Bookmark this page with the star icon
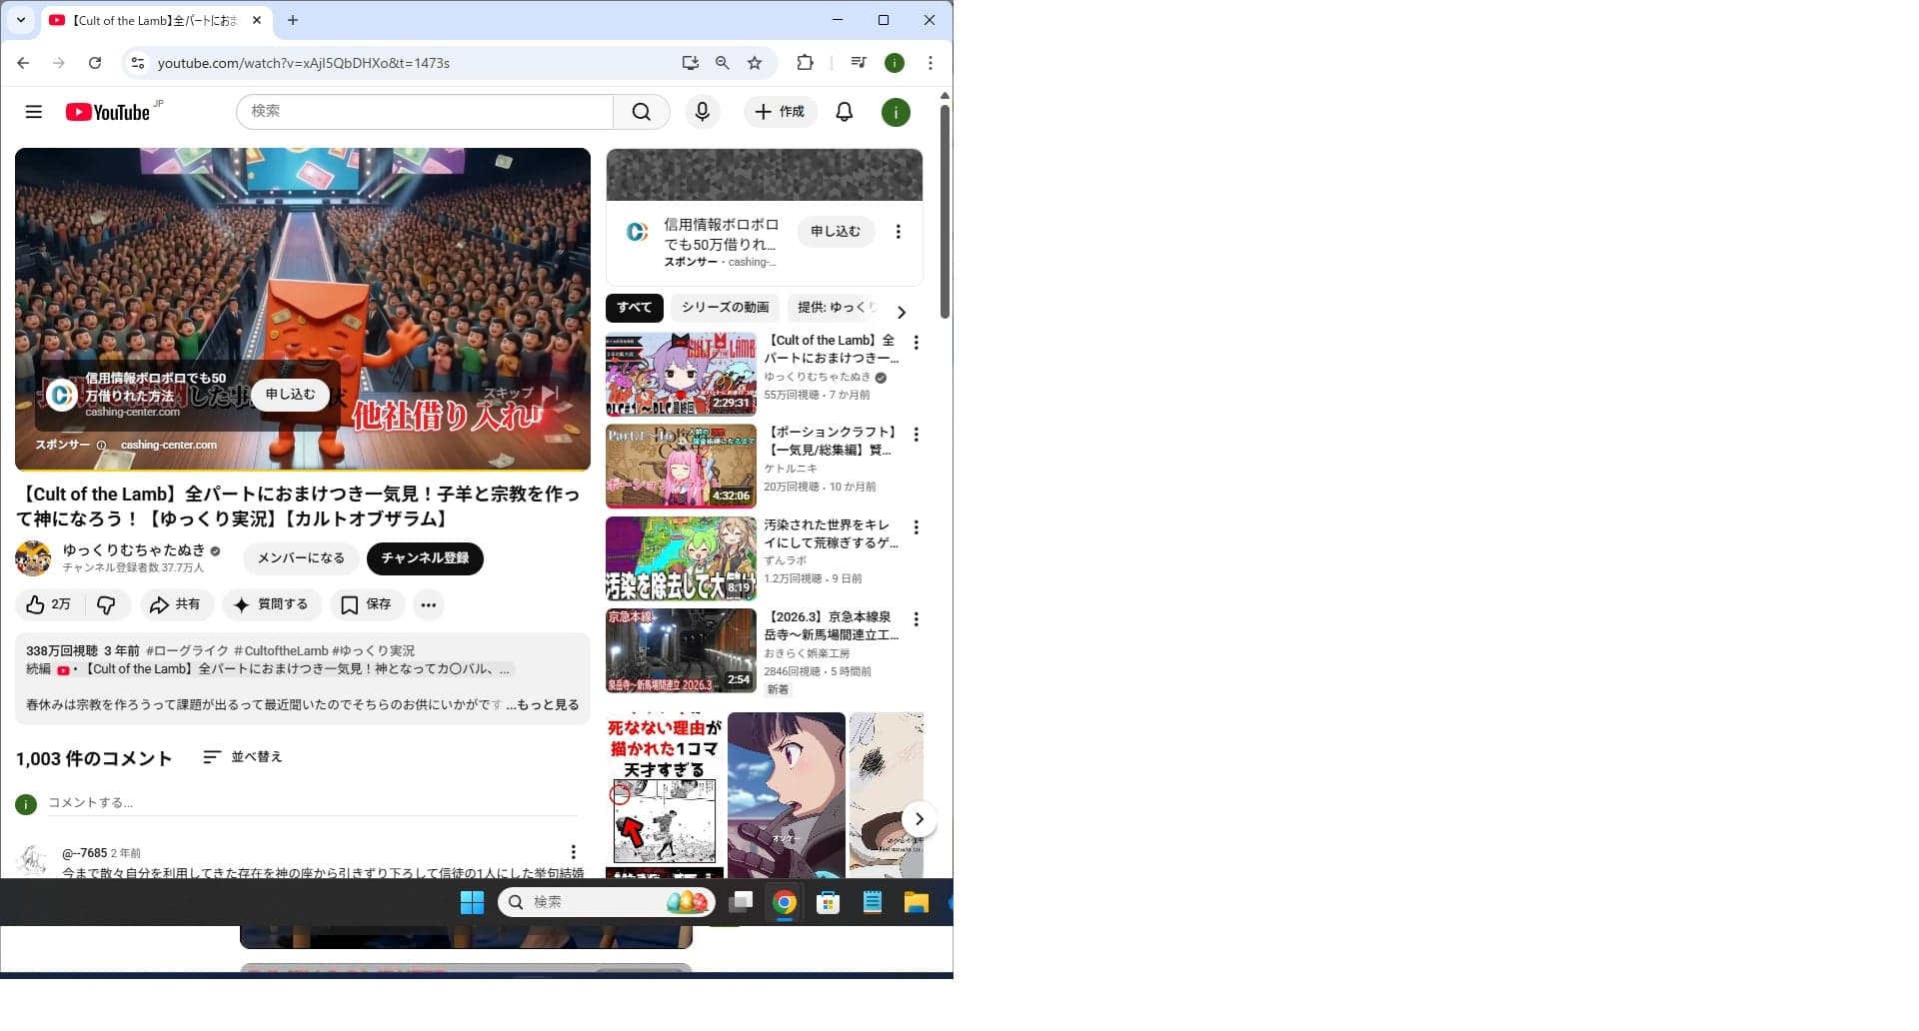Image resolution: width=1919 pixels, height=1031 pixels. point(755,63)
